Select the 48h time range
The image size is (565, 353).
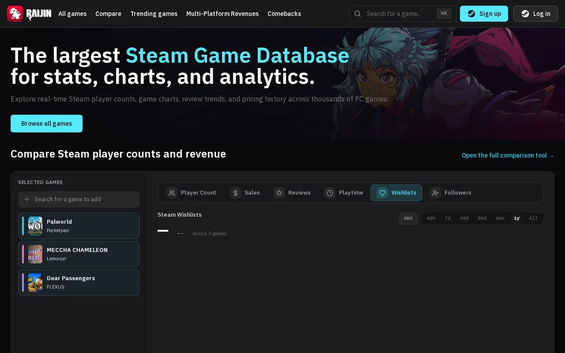431,218
